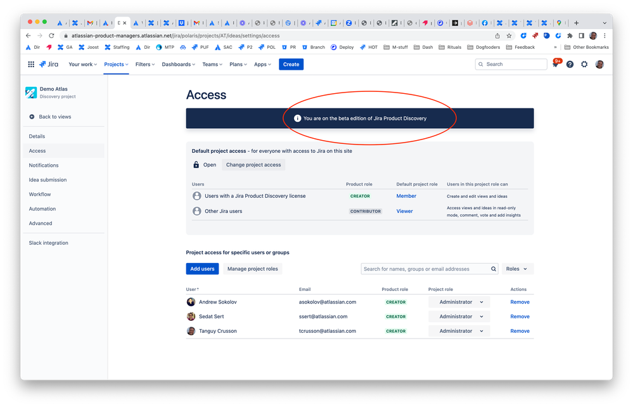Click the names, groups or email search field
633x407 pixels.
[x=430, y=269]
